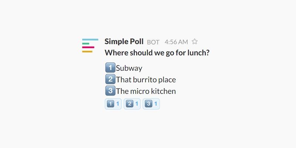Open the Simple Poll sender name profile
The width and height of the screenshot is (296, 148).
click(x=124, y=41)
